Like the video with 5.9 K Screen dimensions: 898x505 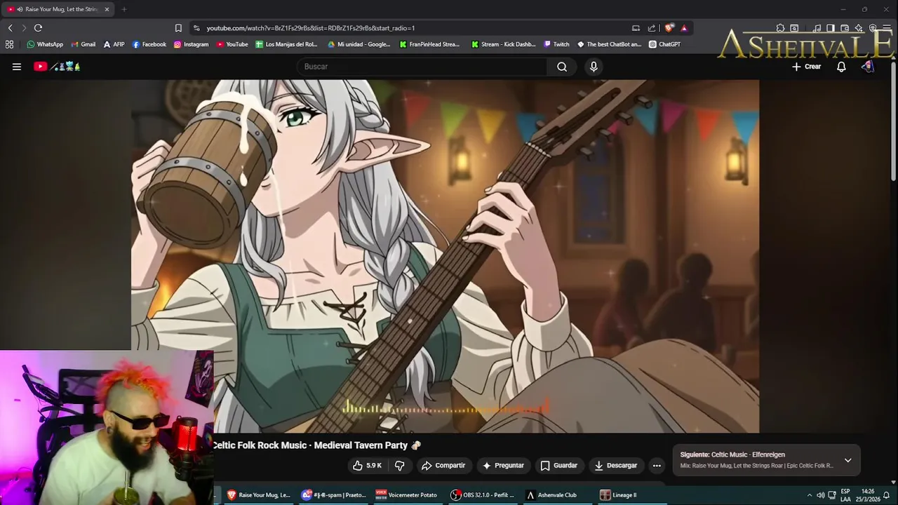[x=366, y=465]
